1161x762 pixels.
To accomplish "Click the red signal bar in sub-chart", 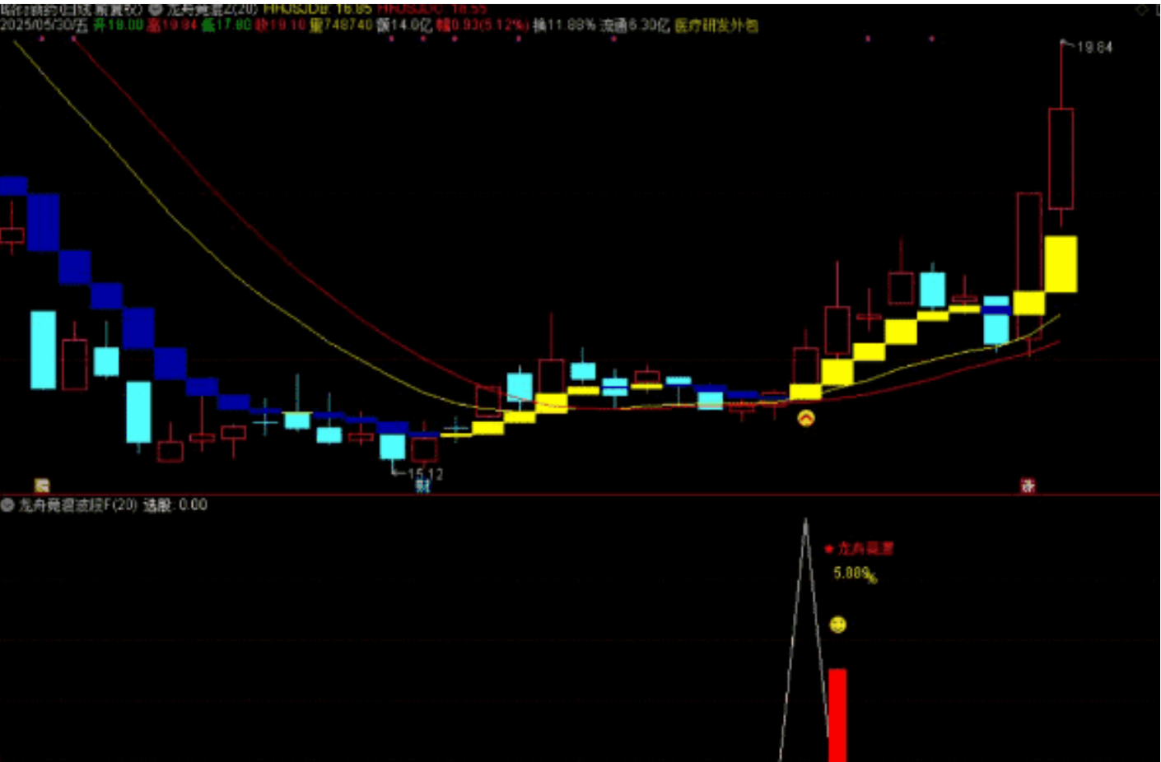I will click(x=837, y=713).
